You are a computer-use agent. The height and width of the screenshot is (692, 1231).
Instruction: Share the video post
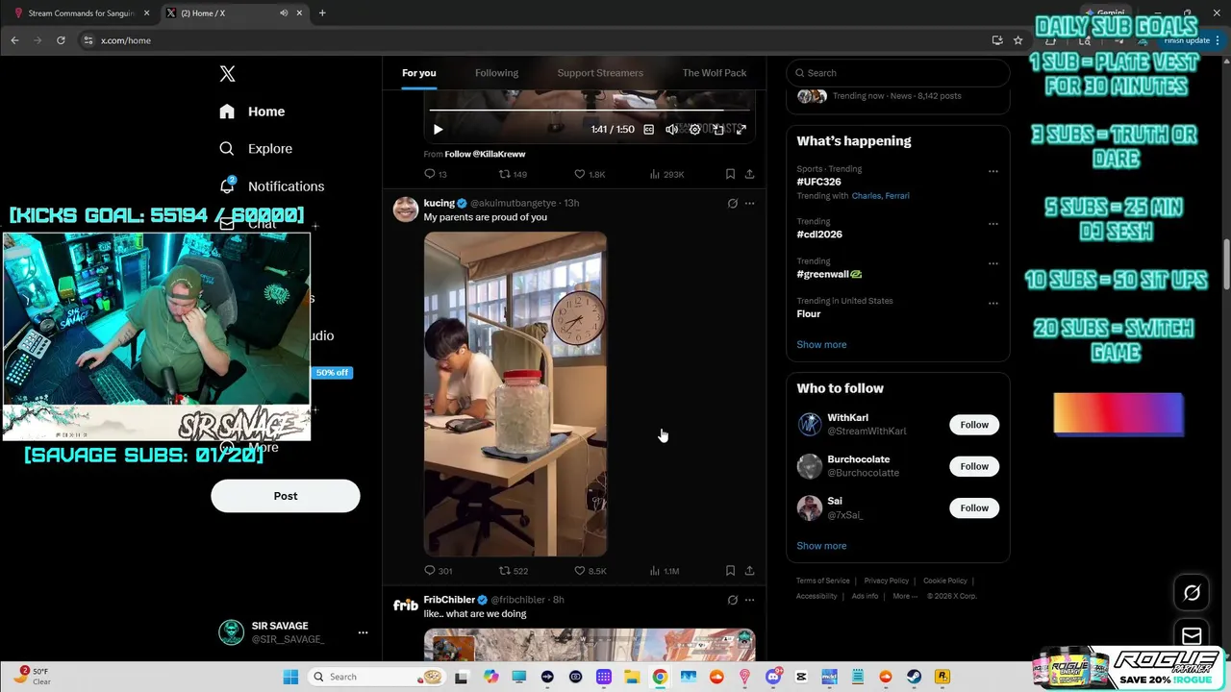pyautogui.click(x=749, y=174)
